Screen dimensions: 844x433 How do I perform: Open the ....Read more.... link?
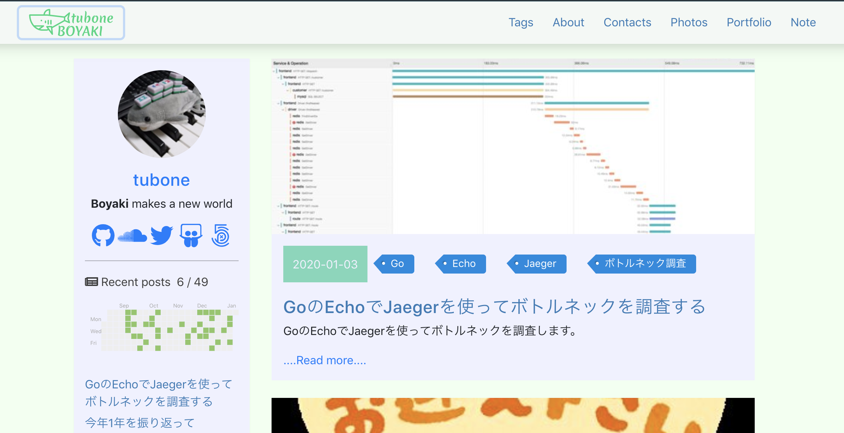(325, 360)
